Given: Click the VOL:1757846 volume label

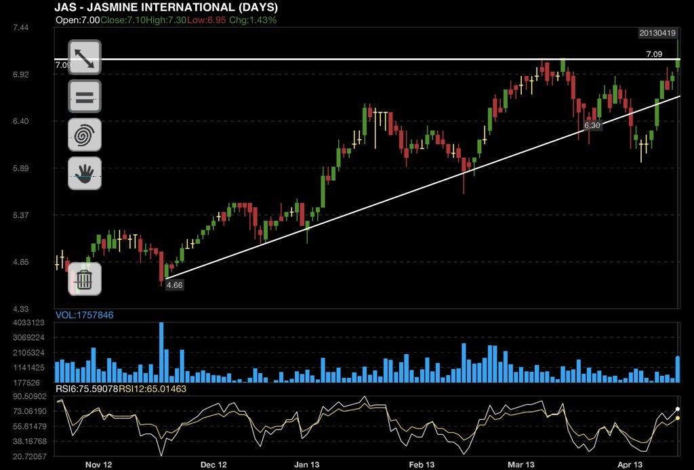Looking at the screenshot, I should [x=84, y=315].
